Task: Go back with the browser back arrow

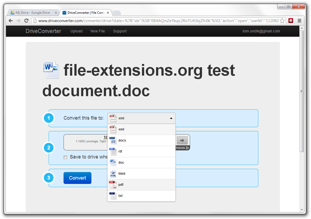Action: (11, 21)
